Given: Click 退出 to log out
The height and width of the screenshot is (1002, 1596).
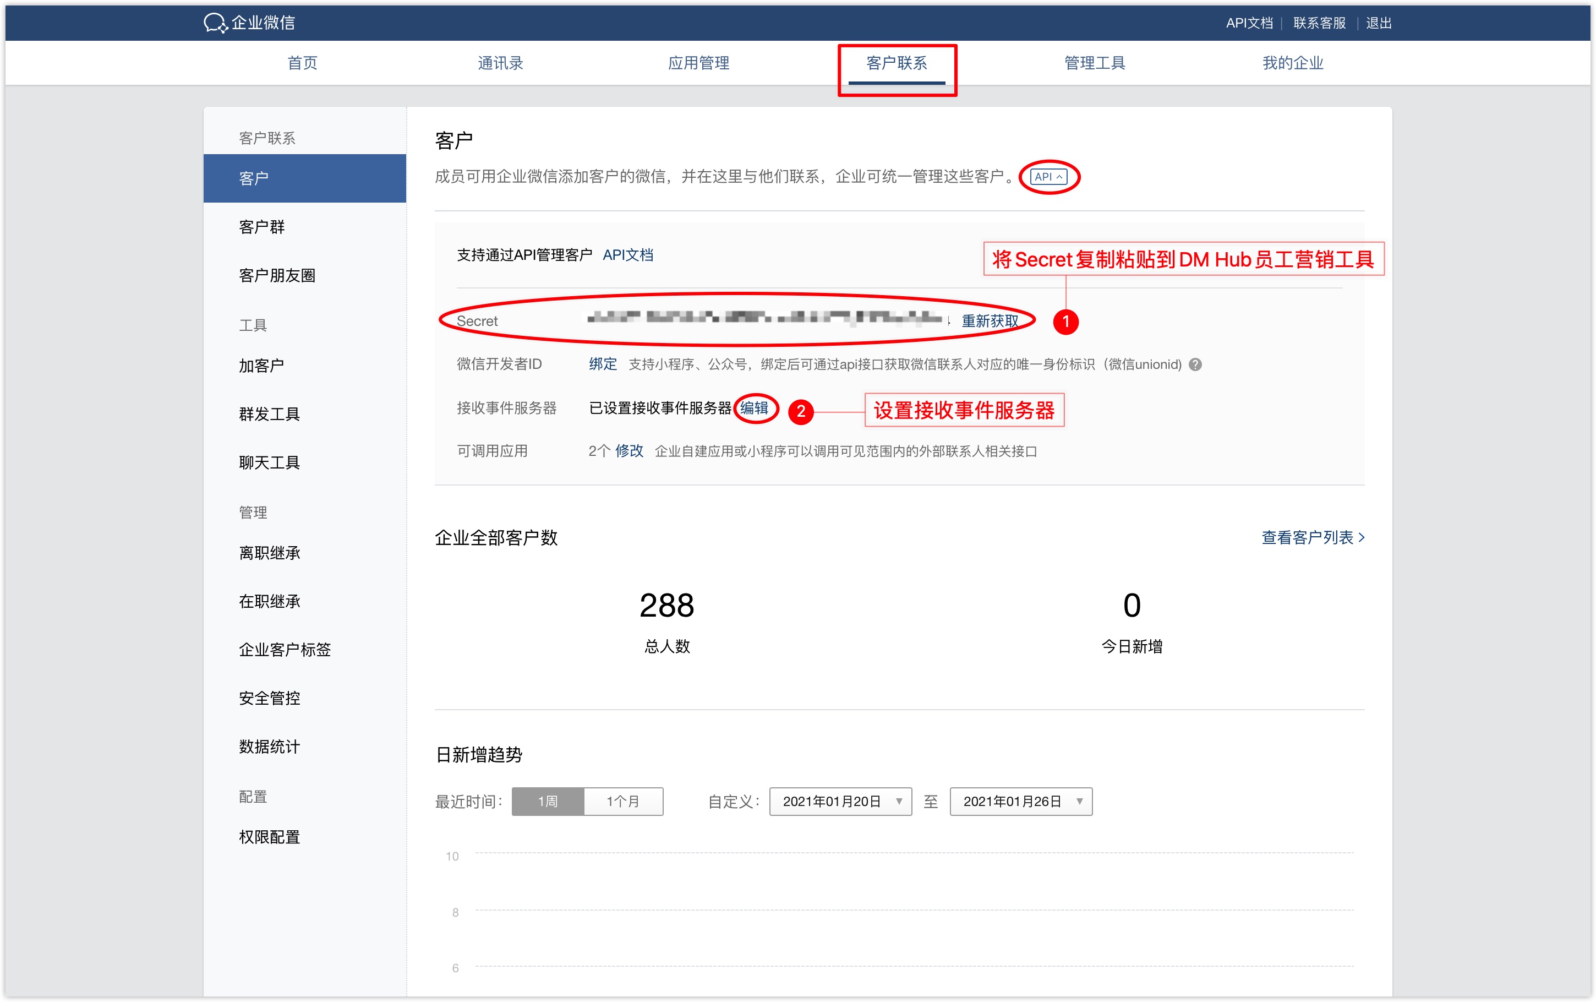Looking at the screenshot, I should coord(1379,23).
